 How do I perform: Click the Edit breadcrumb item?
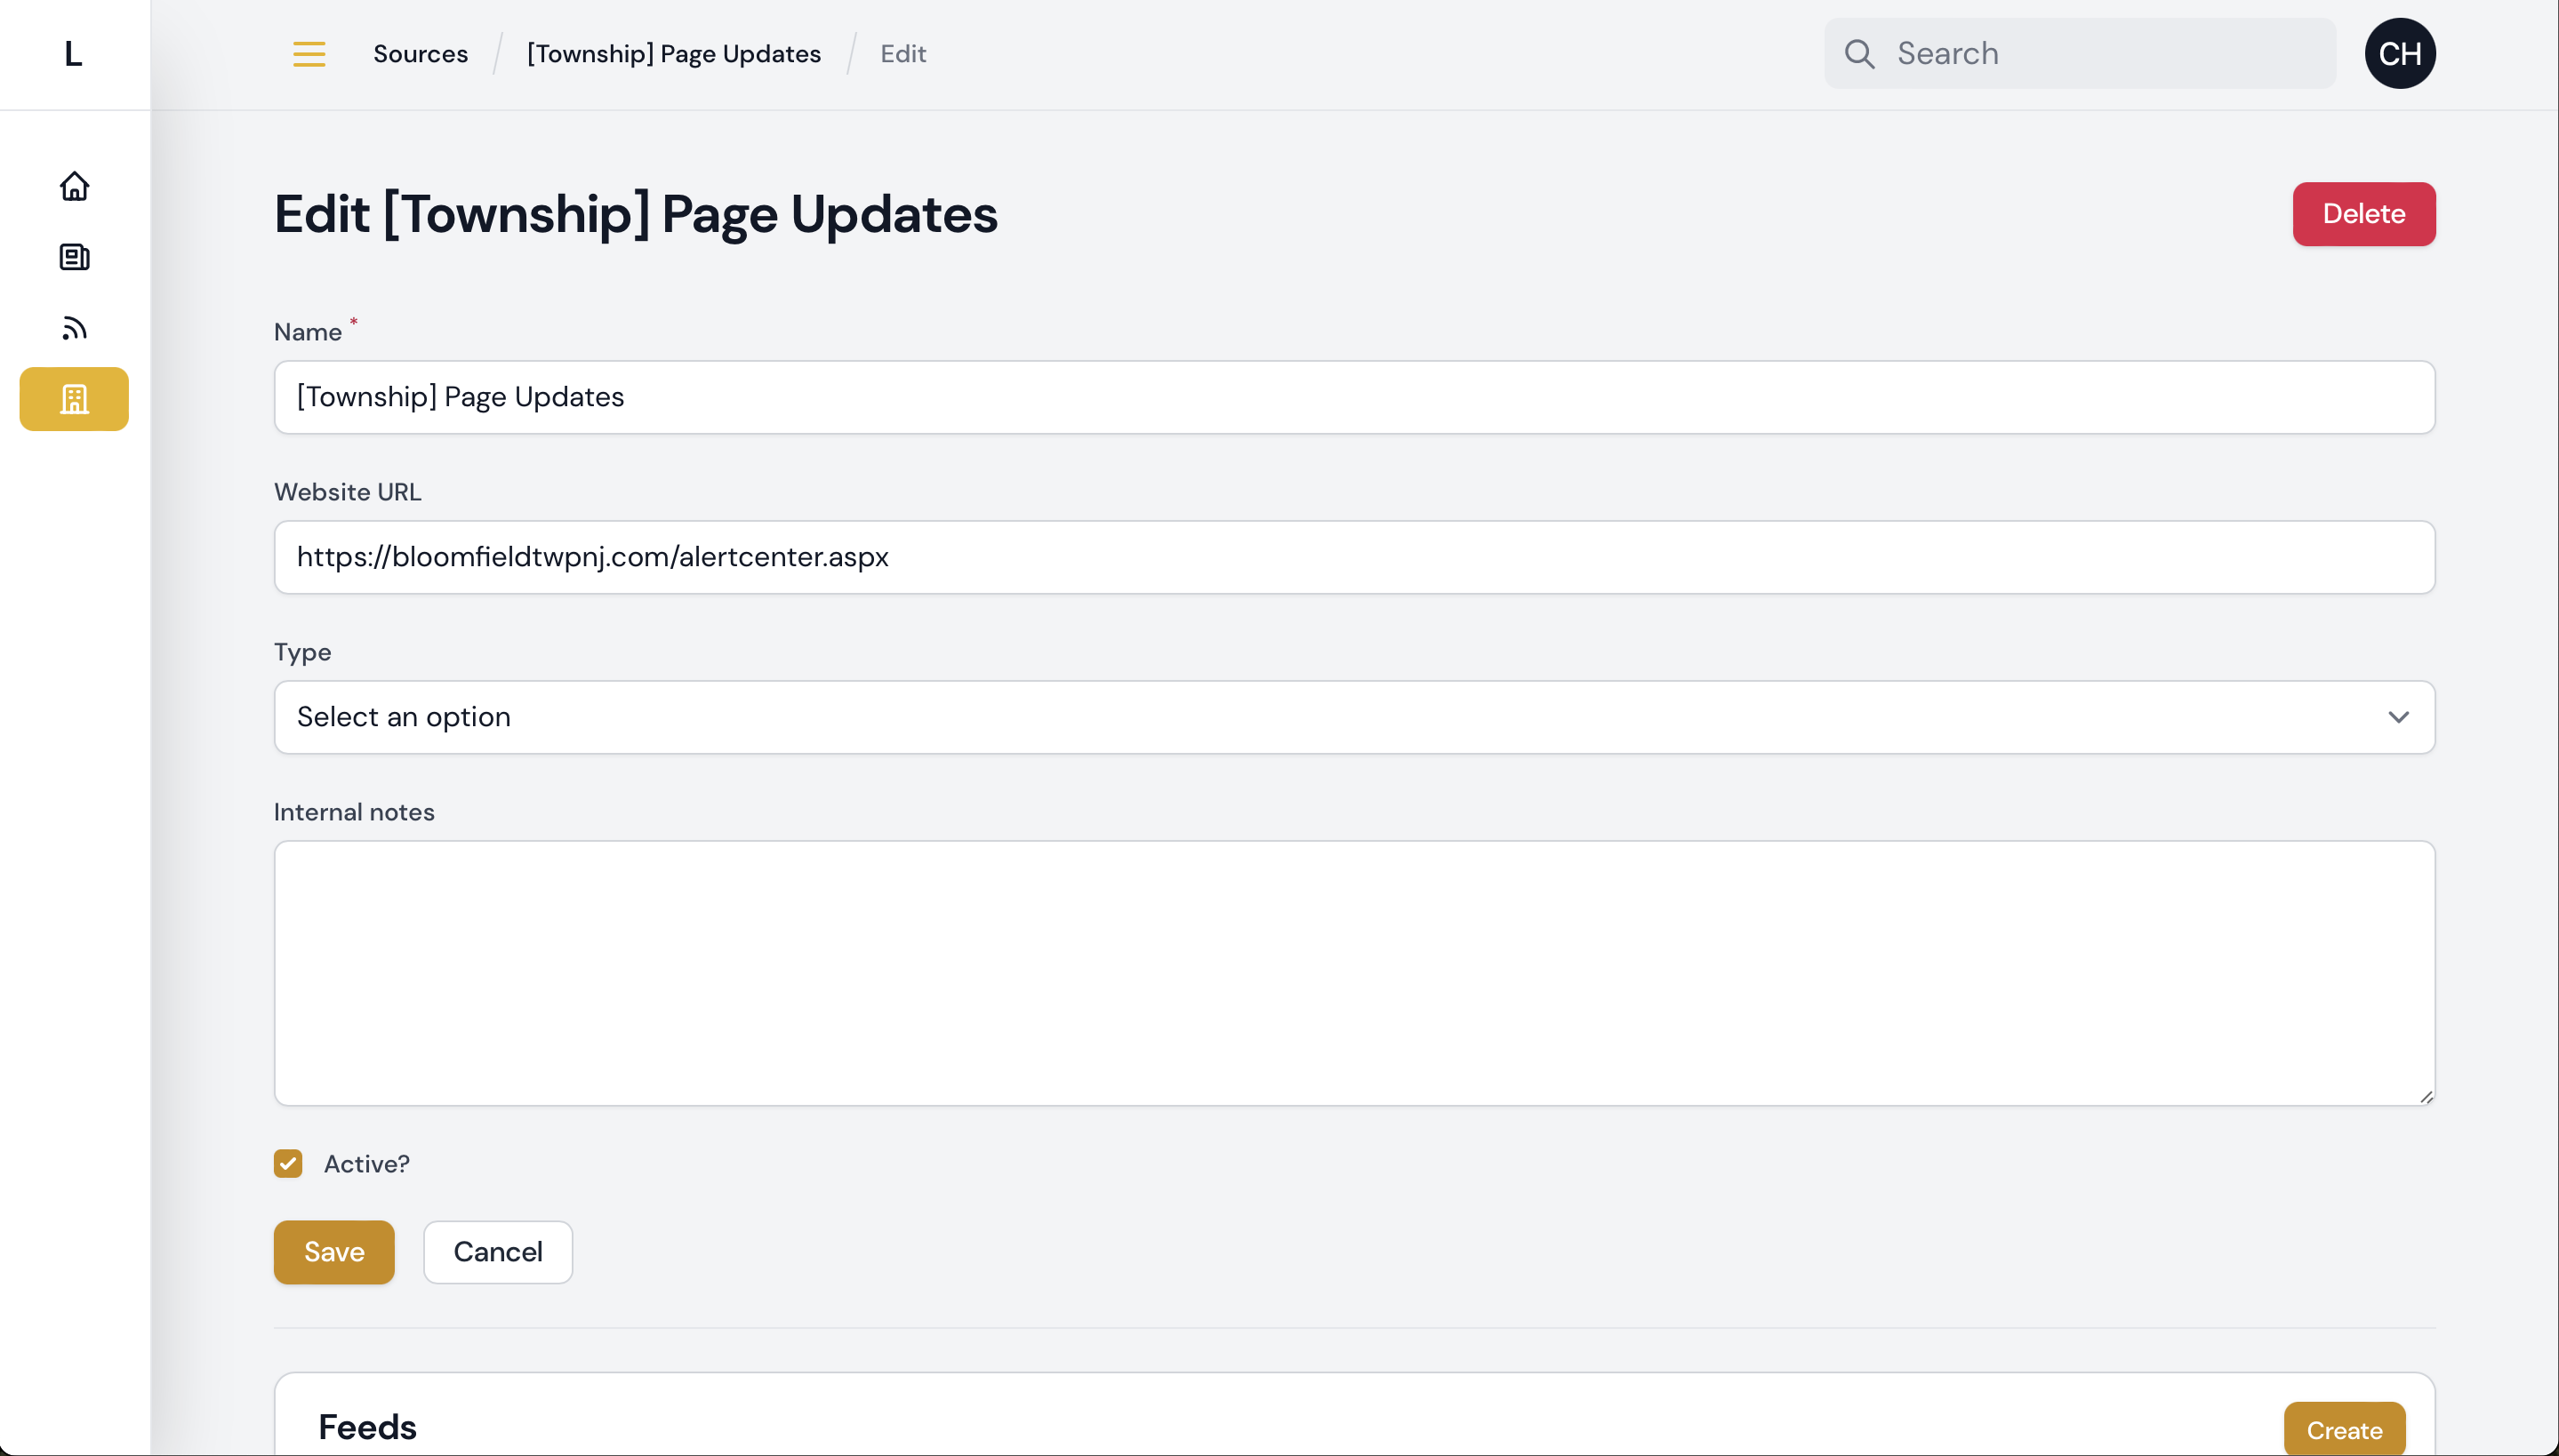902,54
